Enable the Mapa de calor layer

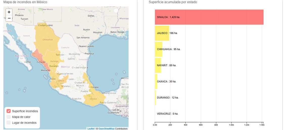click(9, 117)
